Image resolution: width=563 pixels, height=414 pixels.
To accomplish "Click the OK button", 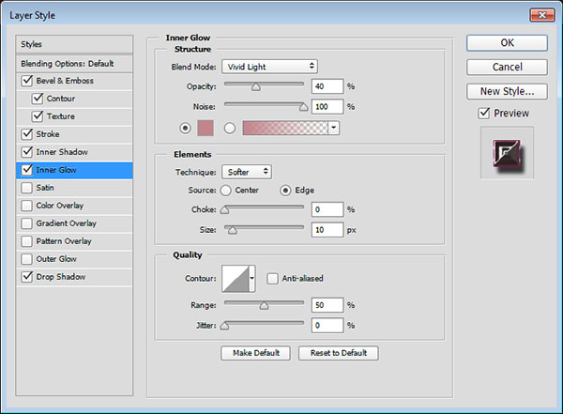I will [x=507, y=42].
